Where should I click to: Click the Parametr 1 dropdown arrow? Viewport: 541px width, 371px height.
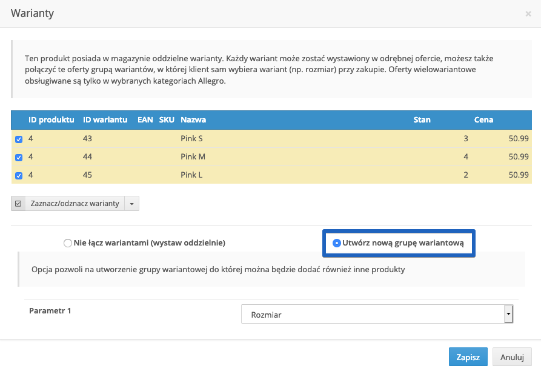(x=508, y=315)
